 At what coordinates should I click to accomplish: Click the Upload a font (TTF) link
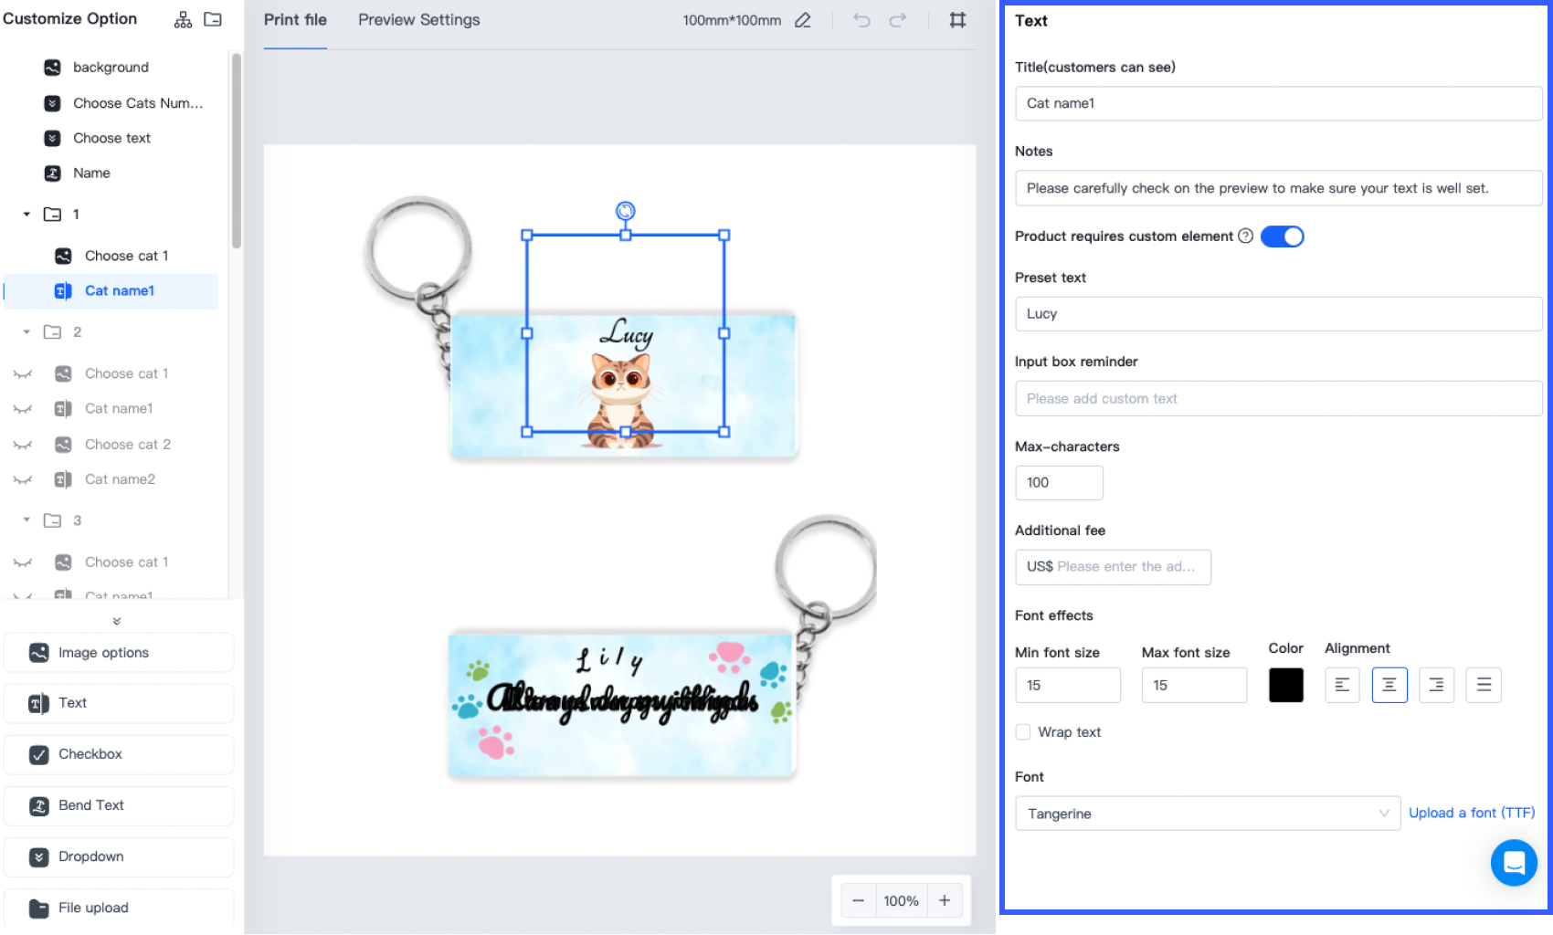tap(1472, 813)
